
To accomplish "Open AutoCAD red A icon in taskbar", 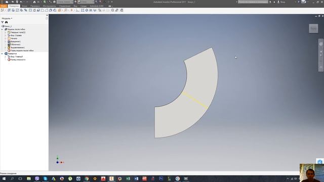I will pos(103,178).
